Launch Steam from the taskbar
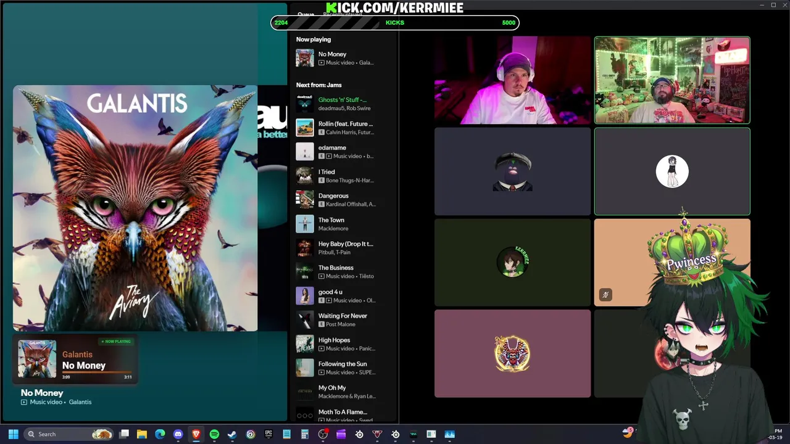The height and width of the screenshot is (444, 790). point(232,434)
